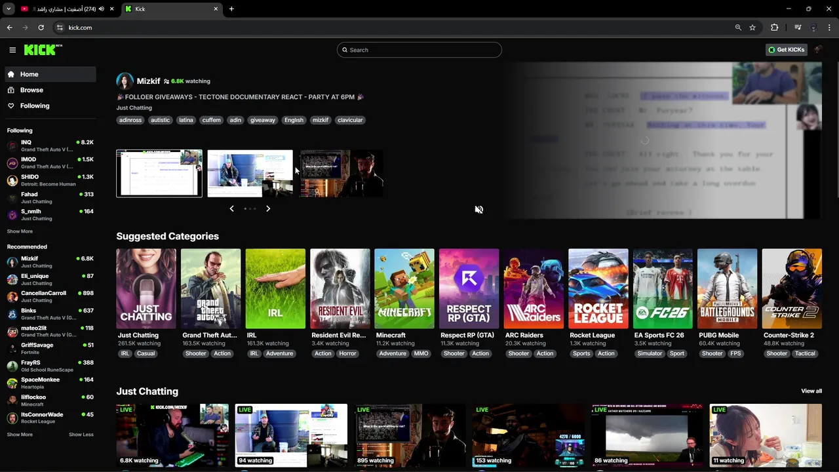Click the KICK logo
This screenshot has width=839, height=472.
[x=43, y=50]
